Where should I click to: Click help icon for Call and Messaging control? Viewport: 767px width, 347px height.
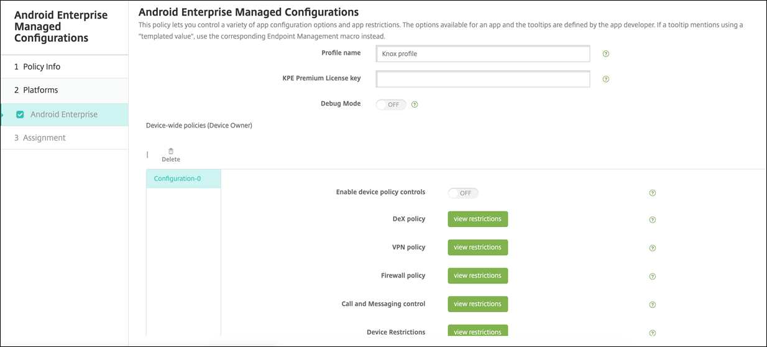point(653,305)
